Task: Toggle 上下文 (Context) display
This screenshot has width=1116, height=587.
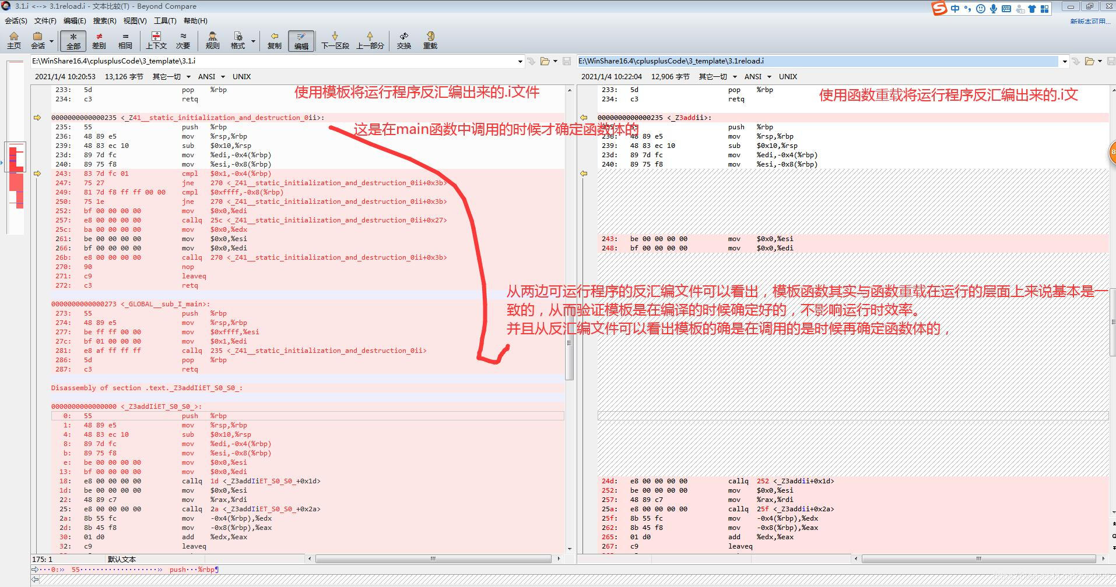Action: pyautogui.click(x=156, y=41)
